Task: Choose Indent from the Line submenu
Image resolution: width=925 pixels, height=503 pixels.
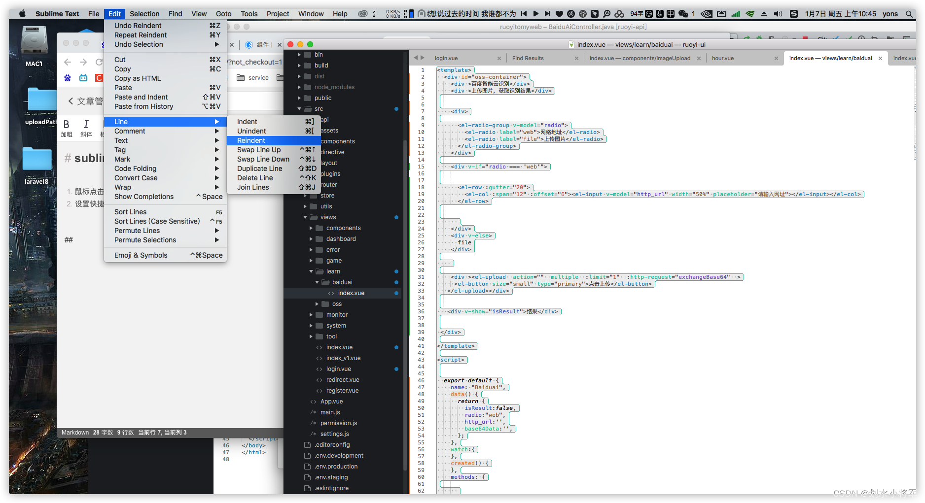Action: click(x=273, y=122)
